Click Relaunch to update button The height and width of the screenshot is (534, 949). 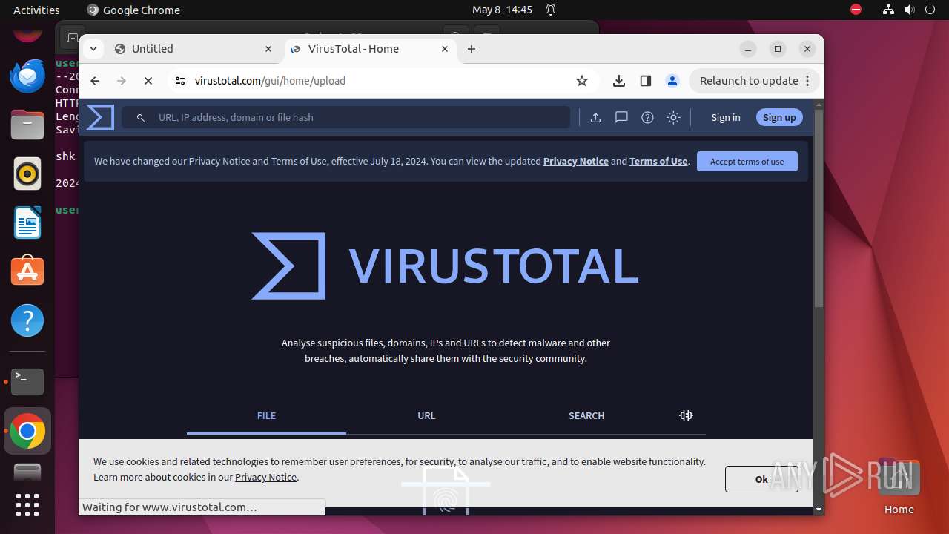click(749, 81)
